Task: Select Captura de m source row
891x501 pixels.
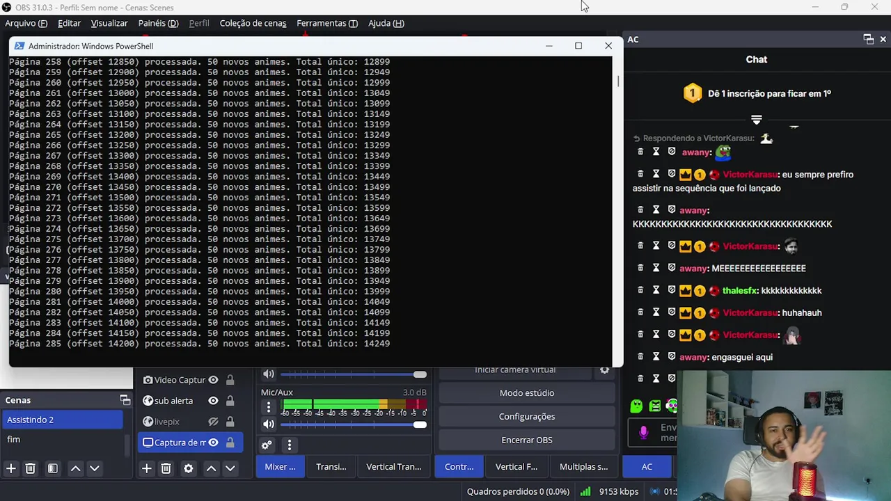Action: [190, 443]
